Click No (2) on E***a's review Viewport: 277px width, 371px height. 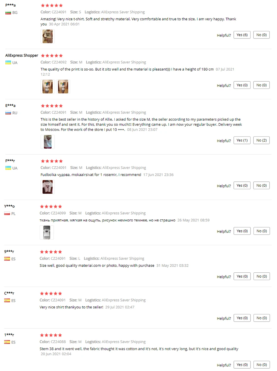pyautogui.click(x=262, y=140)
